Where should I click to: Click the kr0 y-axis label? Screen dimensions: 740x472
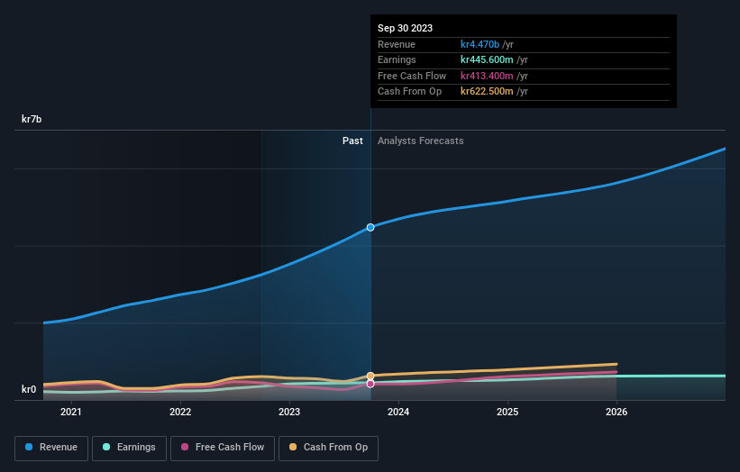(29, 389)
